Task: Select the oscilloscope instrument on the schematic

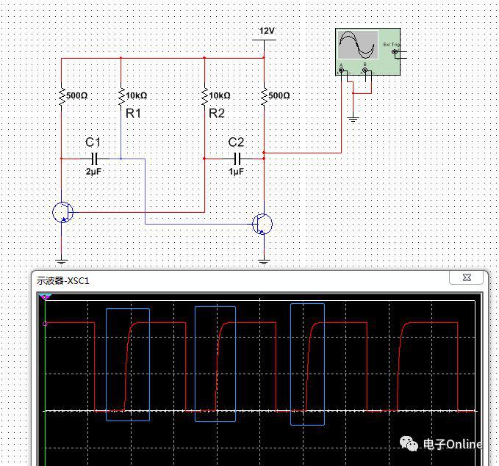Action: pyautogui.click(x=367, y=50)
